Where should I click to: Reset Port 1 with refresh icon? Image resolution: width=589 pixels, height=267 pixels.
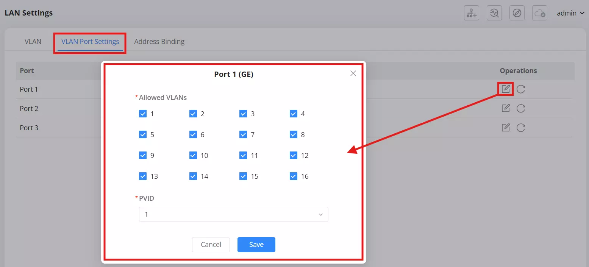pos(521,89)
